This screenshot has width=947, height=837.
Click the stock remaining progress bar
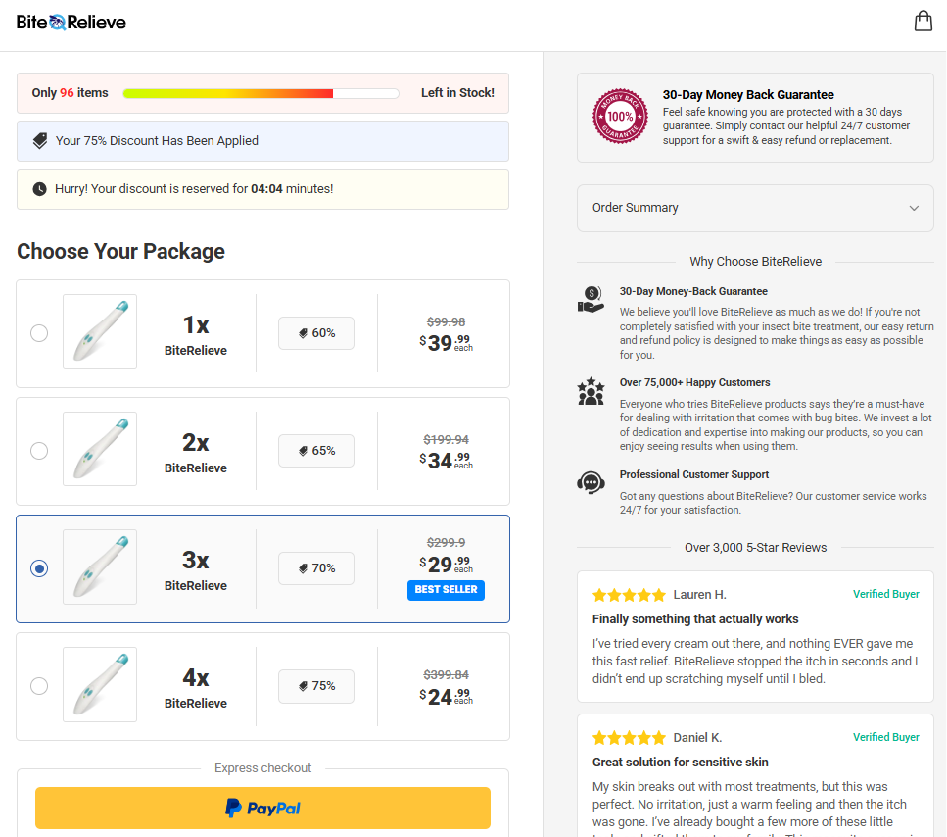[260, 93]
